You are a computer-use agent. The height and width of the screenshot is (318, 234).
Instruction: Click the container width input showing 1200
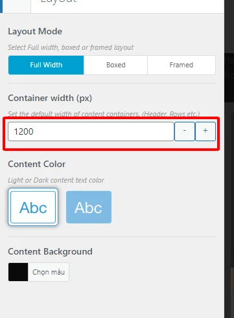click(x=91, y=131)
